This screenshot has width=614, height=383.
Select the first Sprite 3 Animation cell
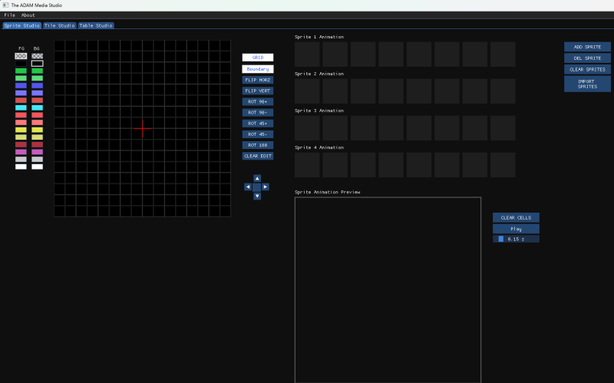coord(307,128)
